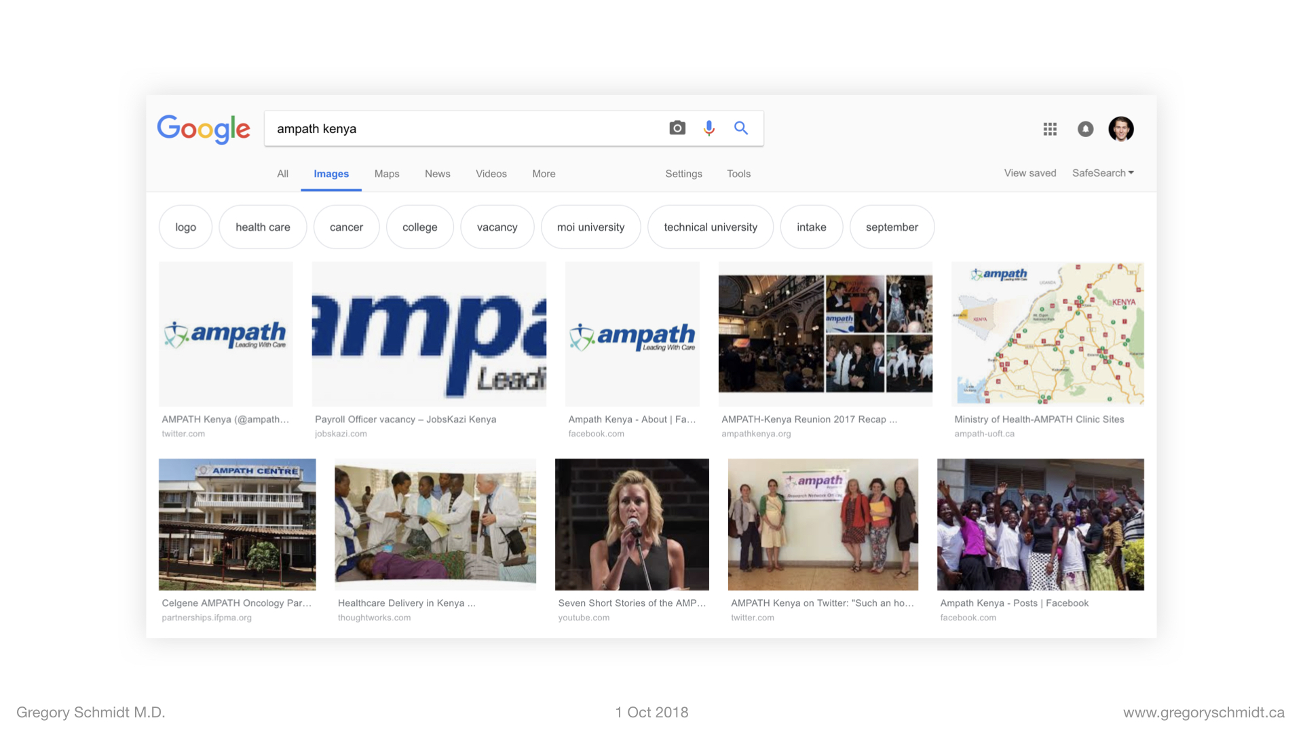1303x733 pixels.
Task: Open the AMPATH-Kenya Reunion 2017 photo collage
Action: [825, 334]
